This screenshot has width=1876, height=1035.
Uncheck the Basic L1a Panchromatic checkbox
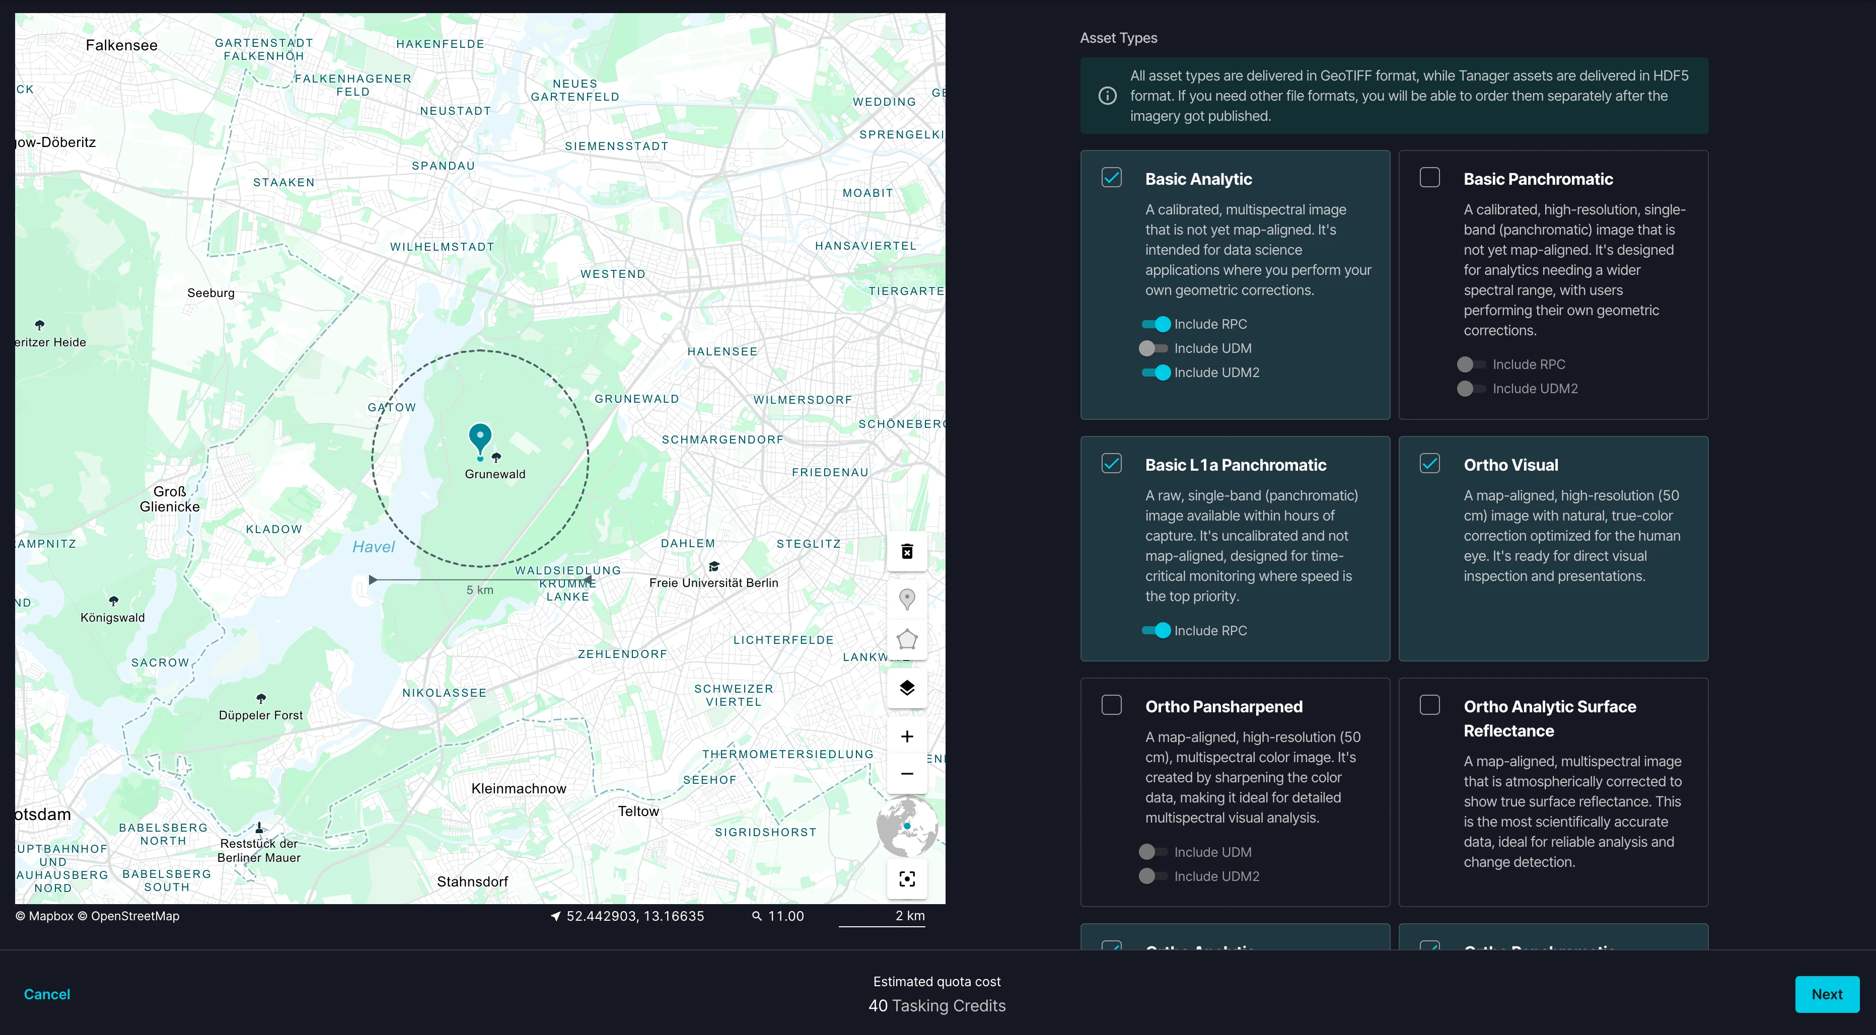tap(1111, 463)
